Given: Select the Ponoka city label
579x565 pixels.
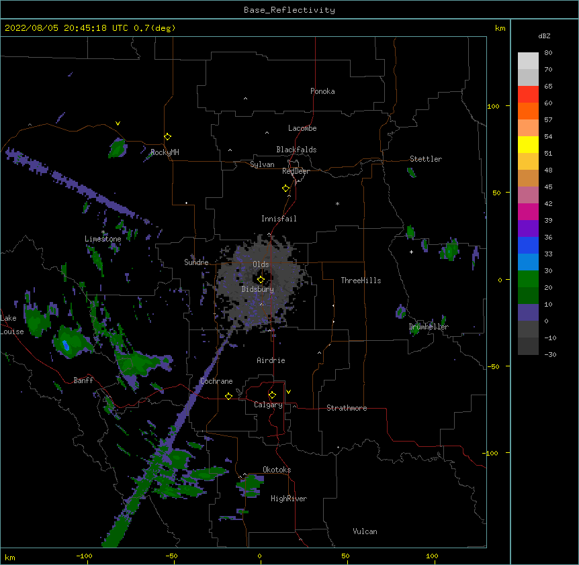Looking at the screenshot, I should coord(322,91).
